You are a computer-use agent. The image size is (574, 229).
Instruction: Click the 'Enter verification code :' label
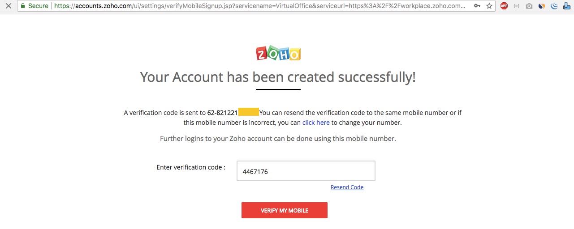190,167
